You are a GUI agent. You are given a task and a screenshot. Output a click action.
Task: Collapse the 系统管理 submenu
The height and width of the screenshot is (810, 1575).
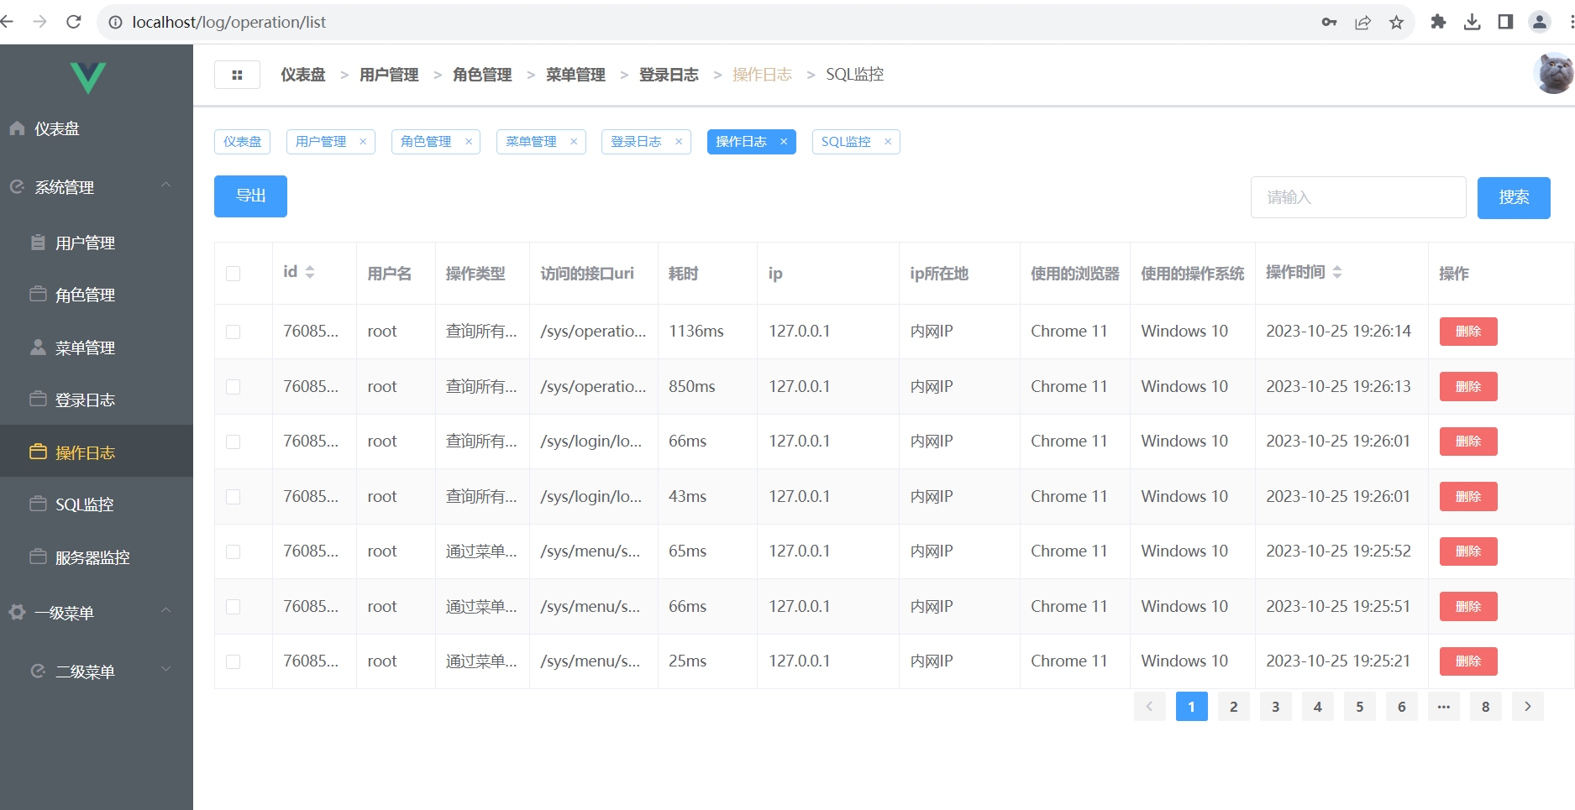97,187
